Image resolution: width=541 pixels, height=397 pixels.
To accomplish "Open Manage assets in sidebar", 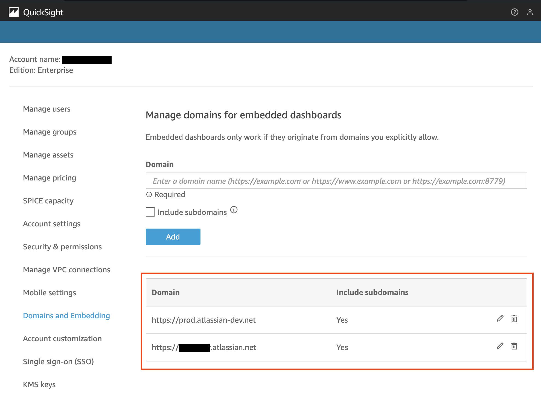I will [48, 155].
